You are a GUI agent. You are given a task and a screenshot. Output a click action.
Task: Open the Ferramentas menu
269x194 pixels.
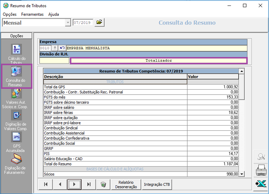click(x=32, y=14)
